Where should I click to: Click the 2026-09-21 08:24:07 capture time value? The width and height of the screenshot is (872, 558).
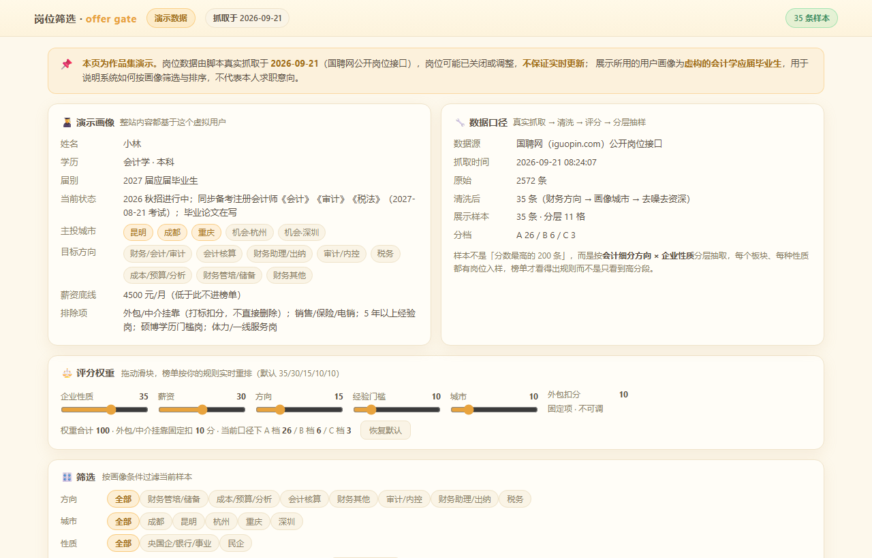click(x=557, y=162)
